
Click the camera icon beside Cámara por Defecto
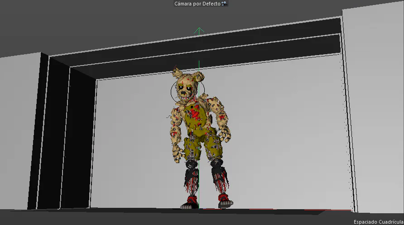click(224, 4)
